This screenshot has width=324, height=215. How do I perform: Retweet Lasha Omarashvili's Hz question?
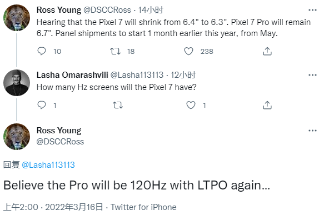[x=118, y=105]
